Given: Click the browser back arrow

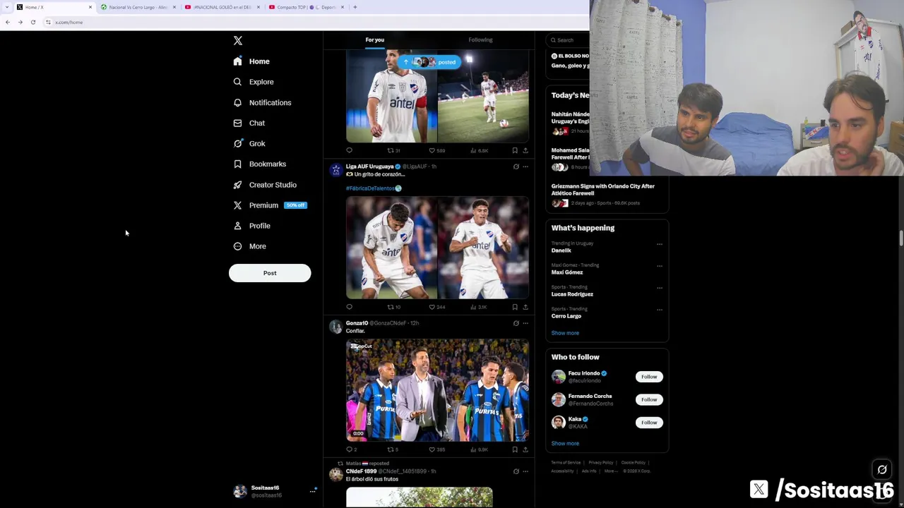Looking at the screenshot, I should coord(7,23).
